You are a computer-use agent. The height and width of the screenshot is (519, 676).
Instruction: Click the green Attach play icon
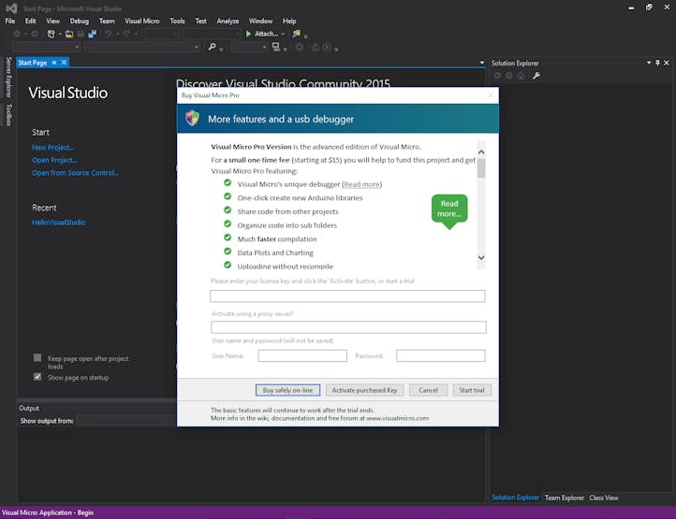click(248, 34)
